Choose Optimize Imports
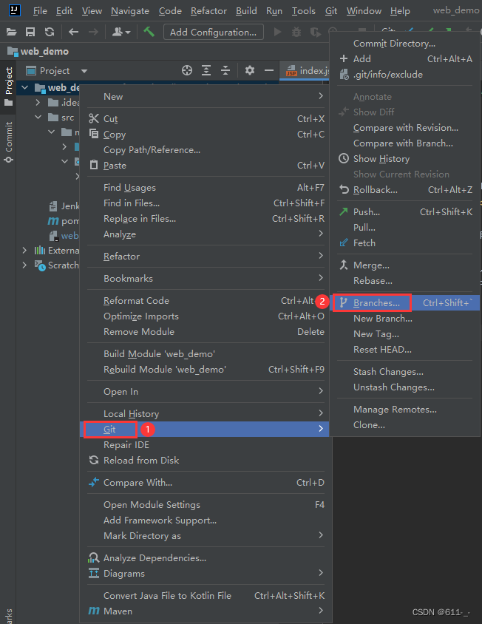Screen dimensions: 482x624 206,316
